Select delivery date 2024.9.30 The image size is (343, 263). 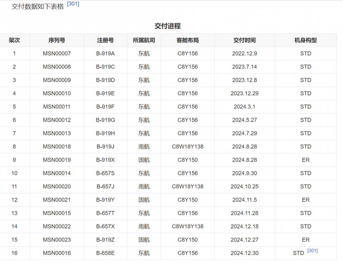click(x=244, y=173)
